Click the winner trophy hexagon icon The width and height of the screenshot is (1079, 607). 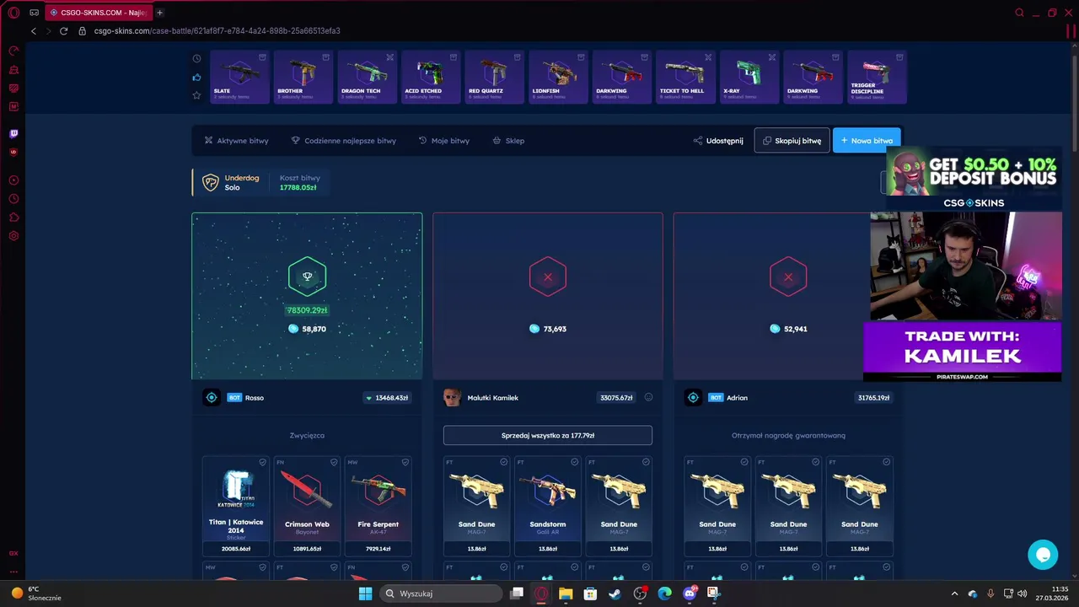pos(307,277)
